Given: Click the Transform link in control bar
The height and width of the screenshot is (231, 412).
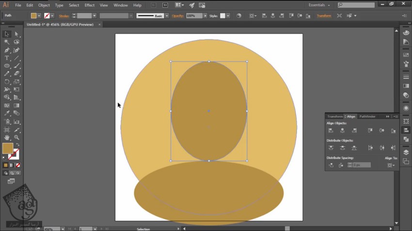Looking at the screenshot, I should pyautogui.click(x=324, y=16).
